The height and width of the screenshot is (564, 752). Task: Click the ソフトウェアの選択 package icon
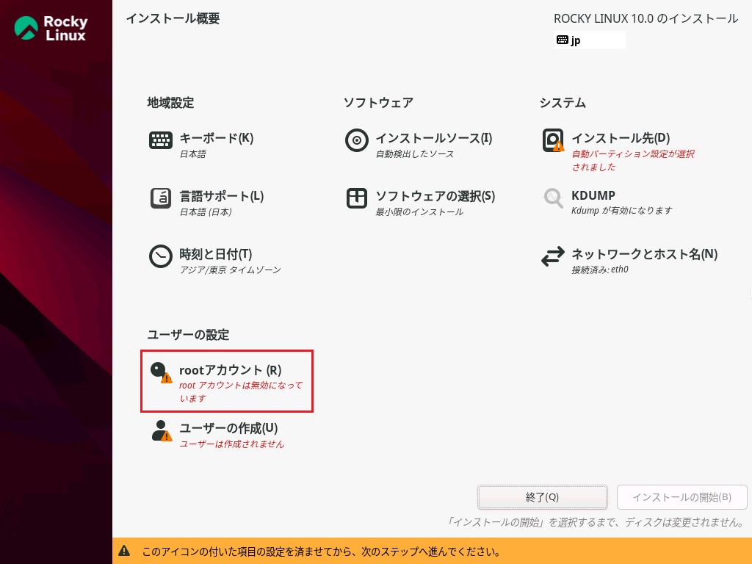tap(357, 198)
